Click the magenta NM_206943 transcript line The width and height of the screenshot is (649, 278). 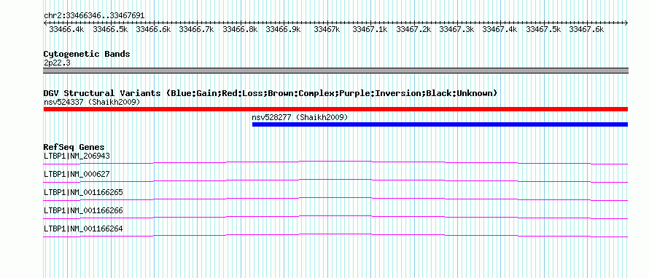[x=335, y=161]
